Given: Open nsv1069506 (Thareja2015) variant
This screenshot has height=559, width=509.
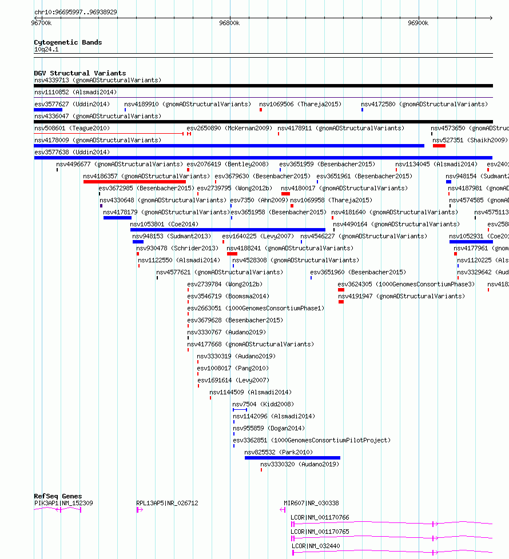Looking at the screenshot, I should tap(300, 104).
